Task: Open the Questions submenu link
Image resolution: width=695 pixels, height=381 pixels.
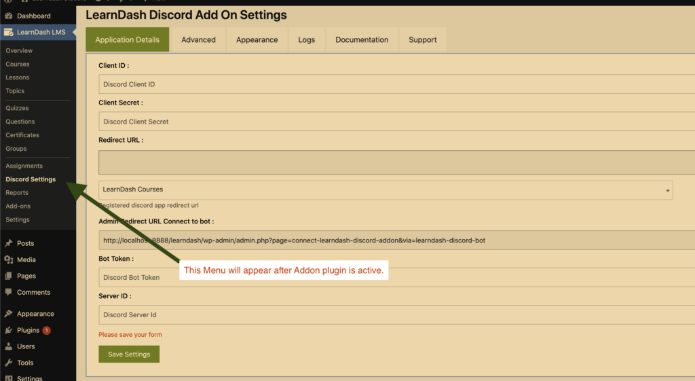Action: 20,121
